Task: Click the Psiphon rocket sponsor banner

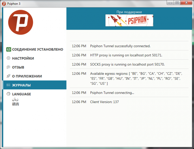Action: [129, 20]
